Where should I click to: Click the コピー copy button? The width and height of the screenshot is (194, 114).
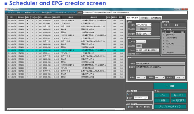[x=162, y=95]
